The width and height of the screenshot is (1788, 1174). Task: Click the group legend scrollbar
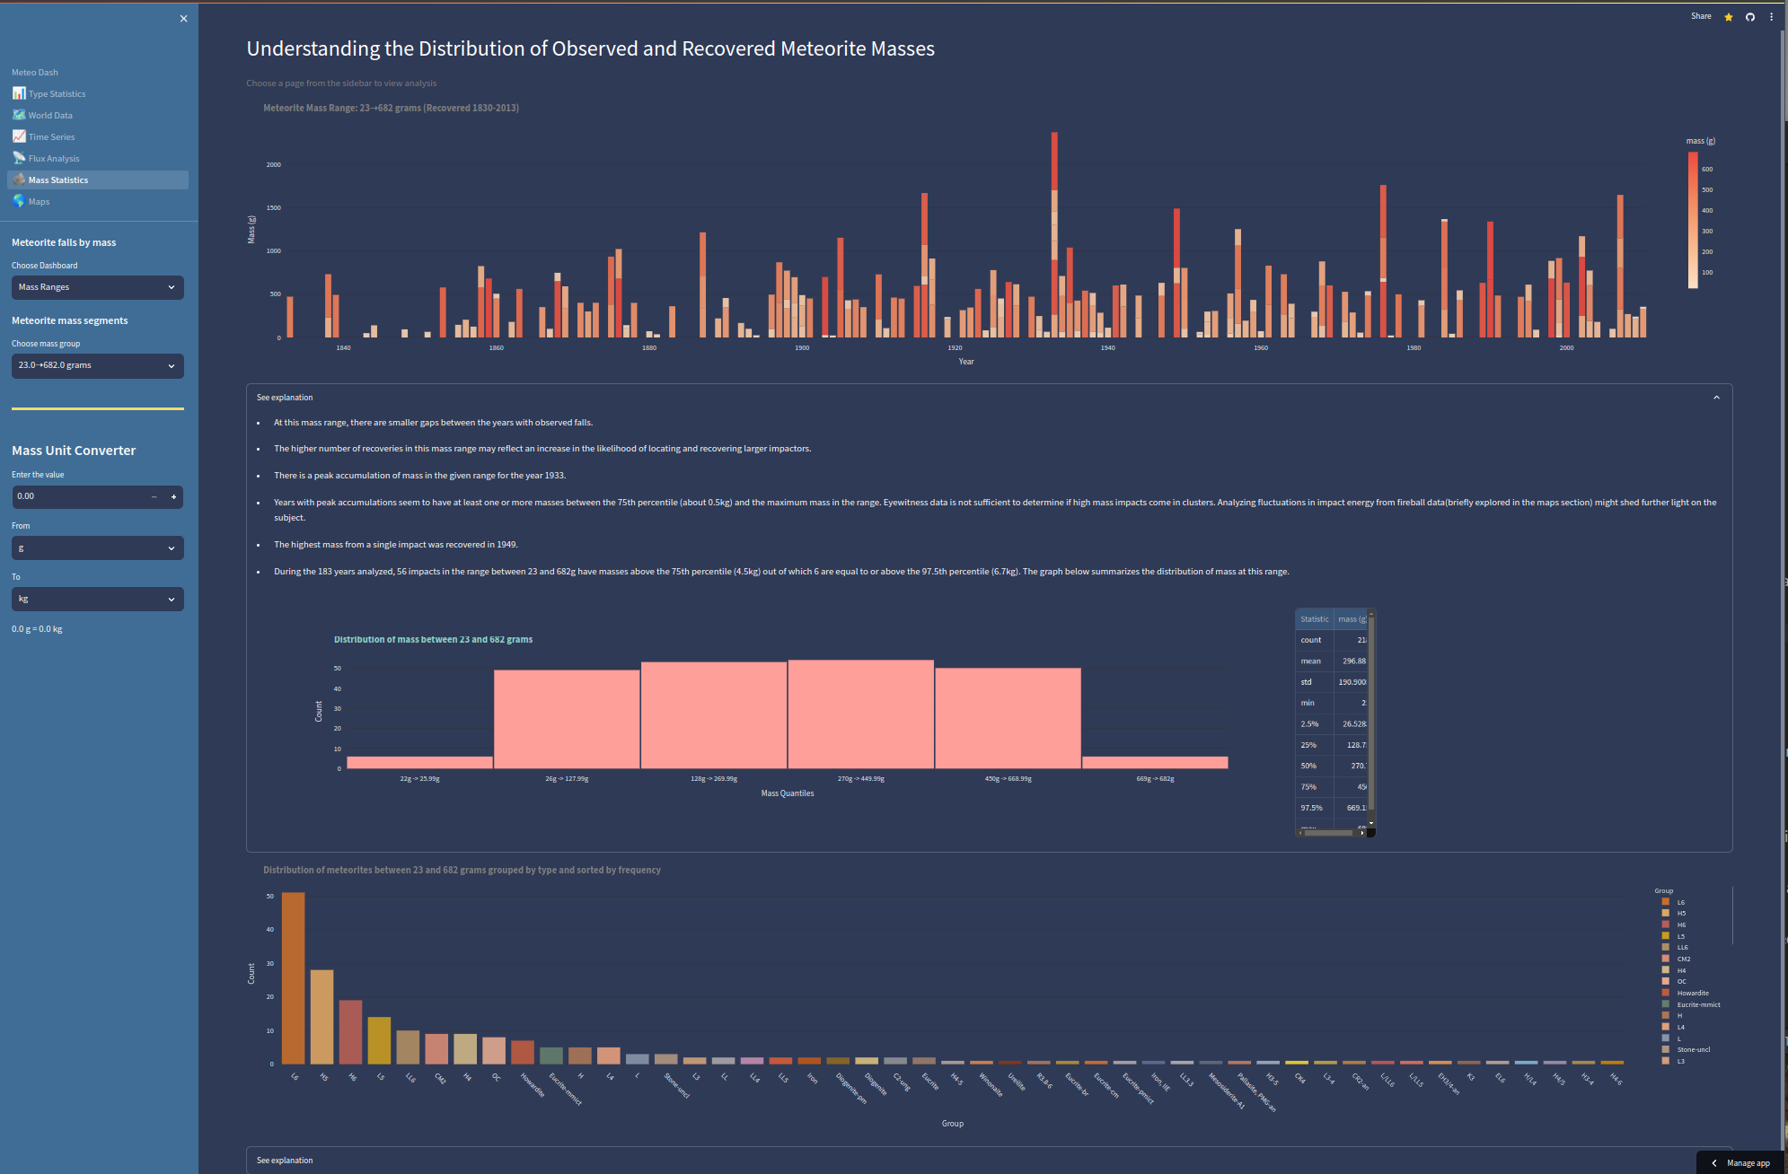(x=1732, y=916)
